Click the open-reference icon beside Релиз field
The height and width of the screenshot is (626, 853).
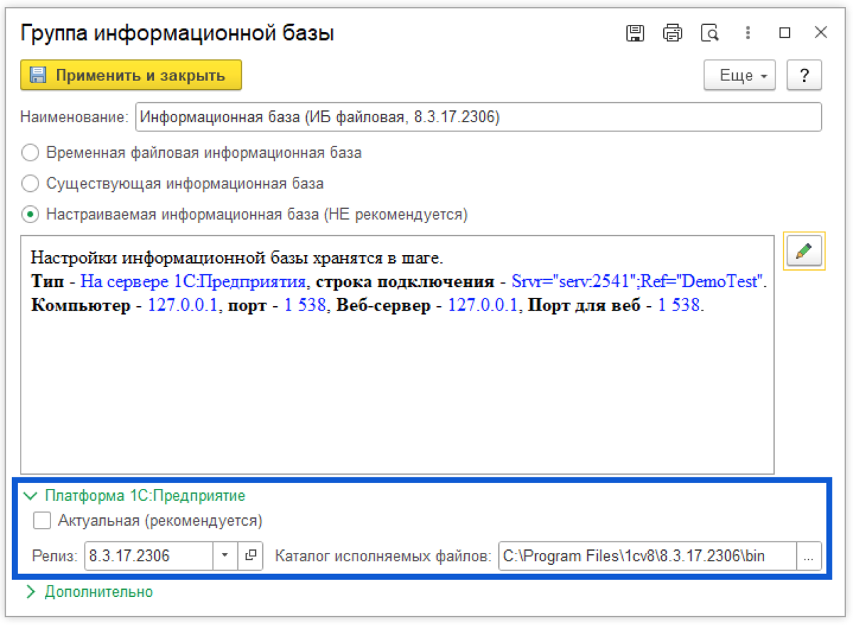[250, 556]
